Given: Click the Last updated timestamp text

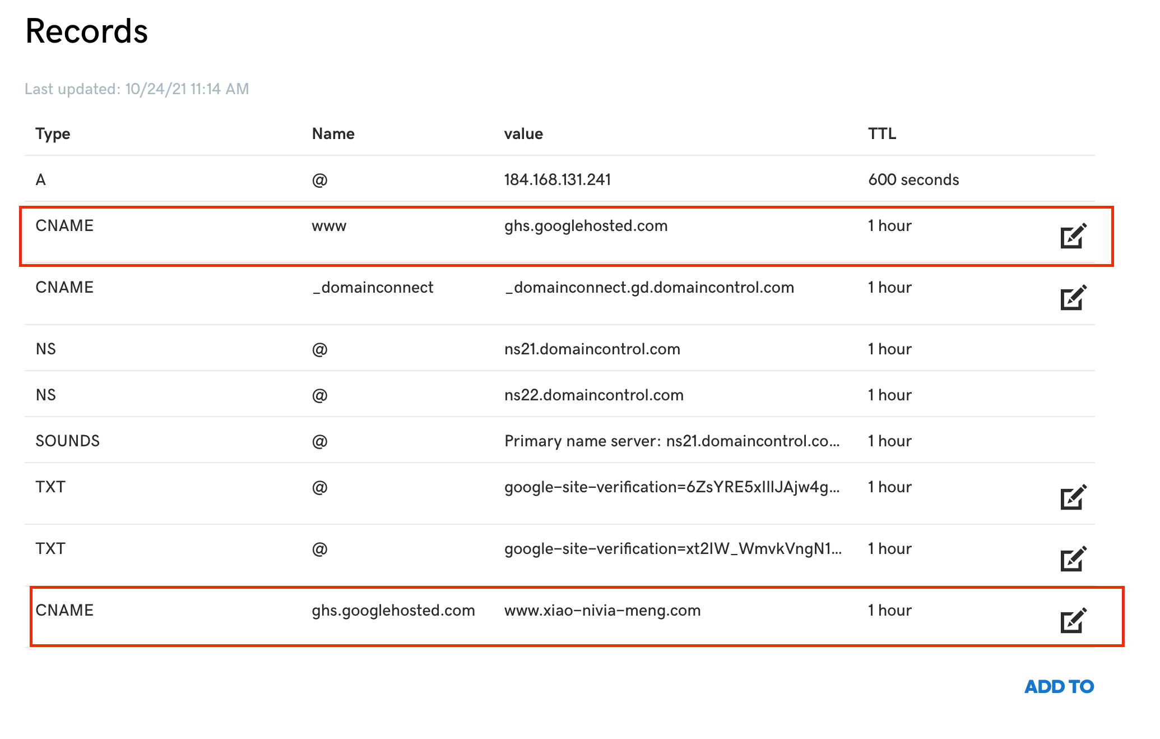Looking at the screenshot, I should click(137, 89).
